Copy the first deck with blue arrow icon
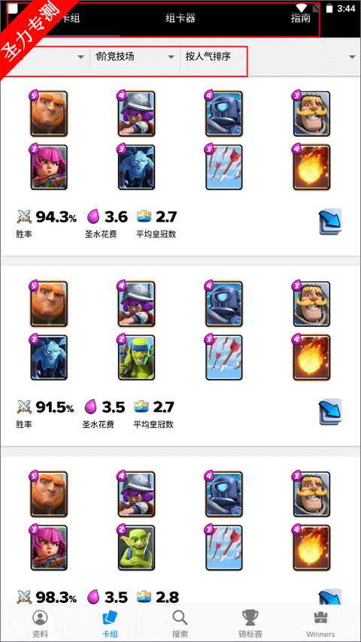361x642 pixels. tap(330, 222)
